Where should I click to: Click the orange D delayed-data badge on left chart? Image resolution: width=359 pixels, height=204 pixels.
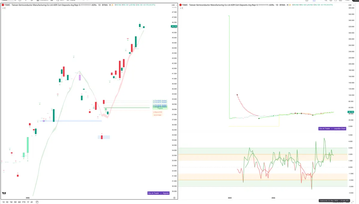112,5
